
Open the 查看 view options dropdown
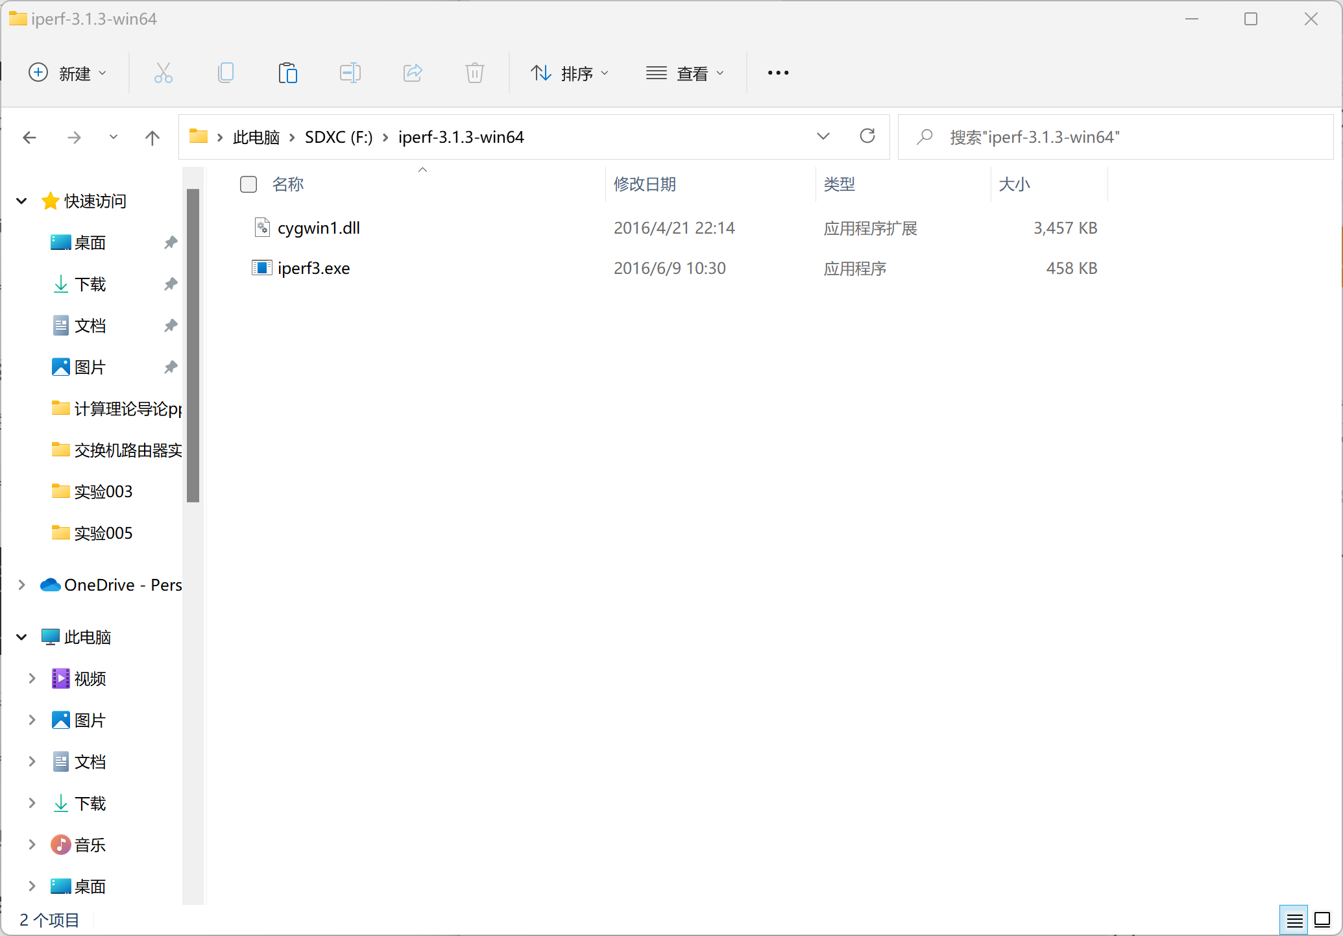[686, 73]
